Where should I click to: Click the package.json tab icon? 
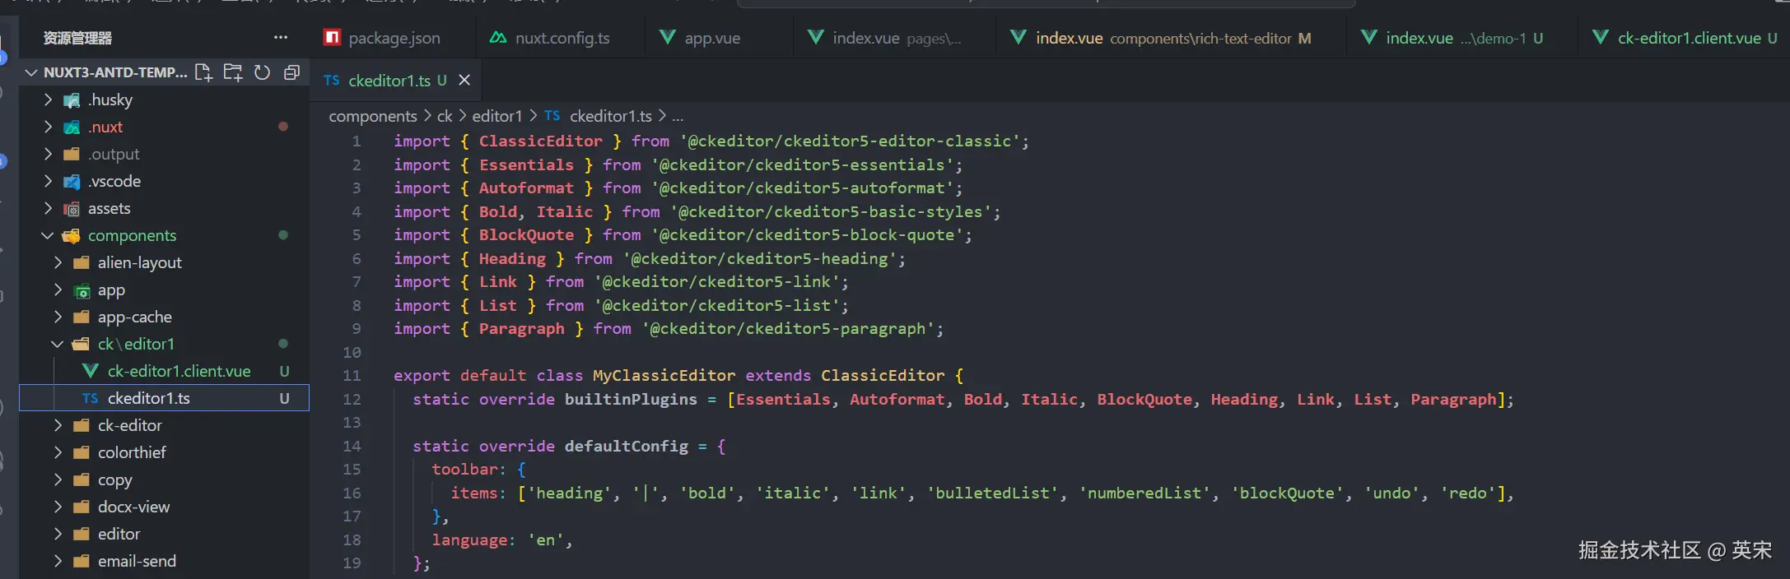pyautogui.click(x=333, y=37)
